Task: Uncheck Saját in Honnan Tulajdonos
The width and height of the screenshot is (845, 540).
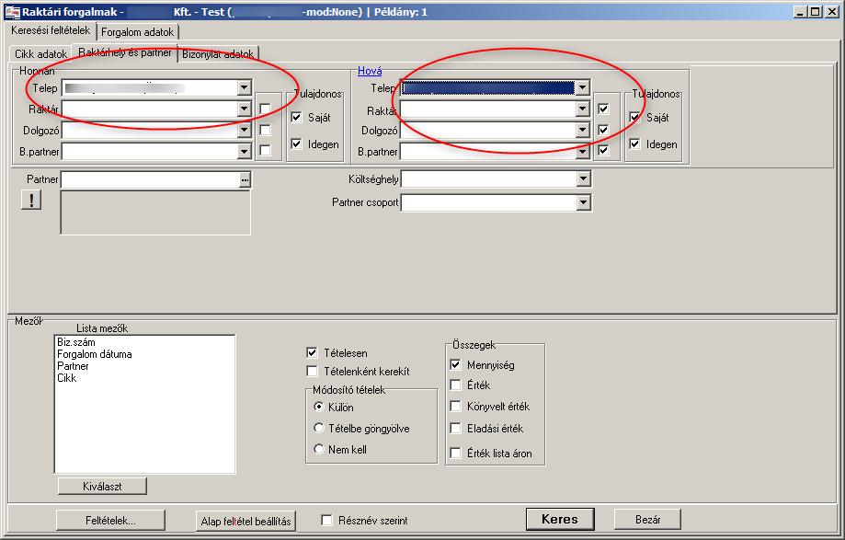Action: click(296, 117)
